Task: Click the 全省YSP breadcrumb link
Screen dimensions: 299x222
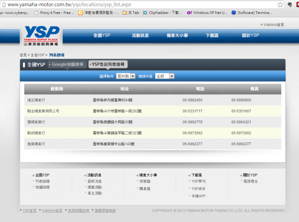Action: [x=37, y=55]
